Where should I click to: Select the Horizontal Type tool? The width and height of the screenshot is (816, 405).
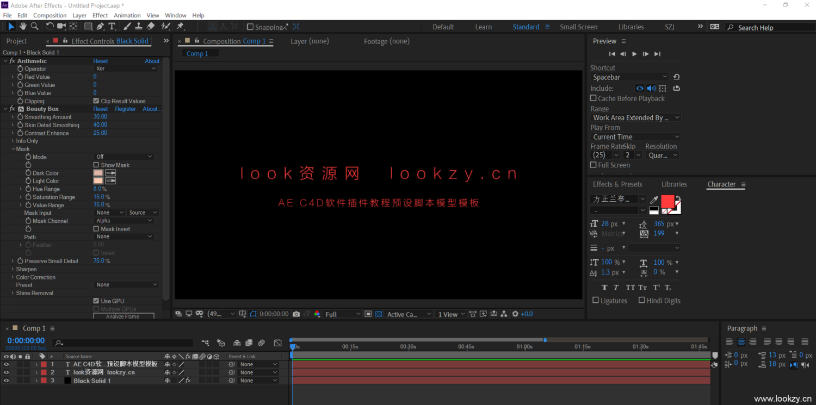(x=112, y=27)
